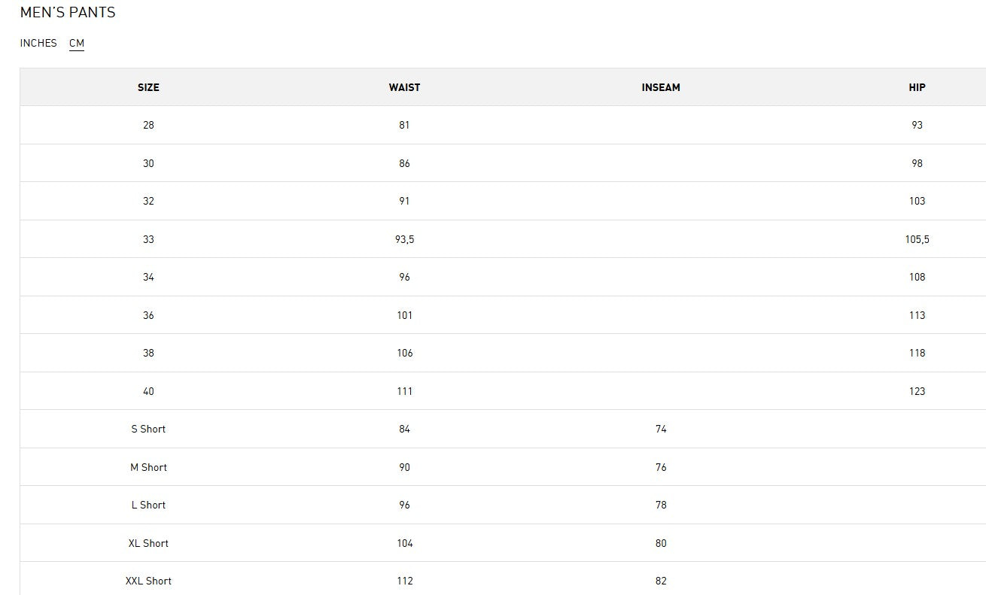
Task: Click the HIP column header
Action: 917,87
